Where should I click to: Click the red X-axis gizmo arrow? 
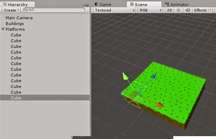[x=160, y=105]
